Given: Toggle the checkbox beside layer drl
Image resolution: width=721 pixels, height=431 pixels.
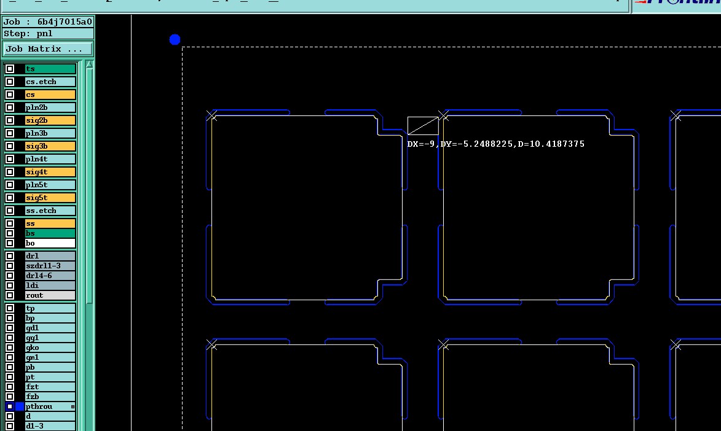Looking at the screenshot, I should (x=10, y=256).
